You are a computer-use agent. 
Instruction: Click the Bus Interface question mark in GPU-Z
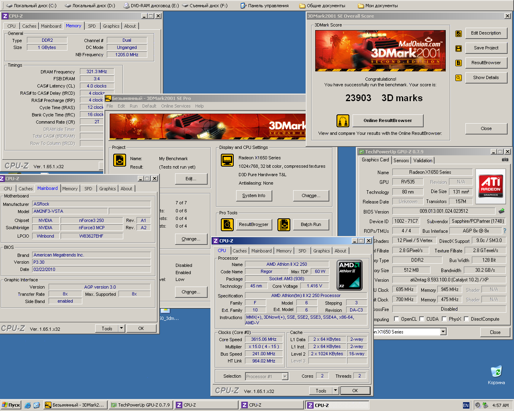point(505,231)
